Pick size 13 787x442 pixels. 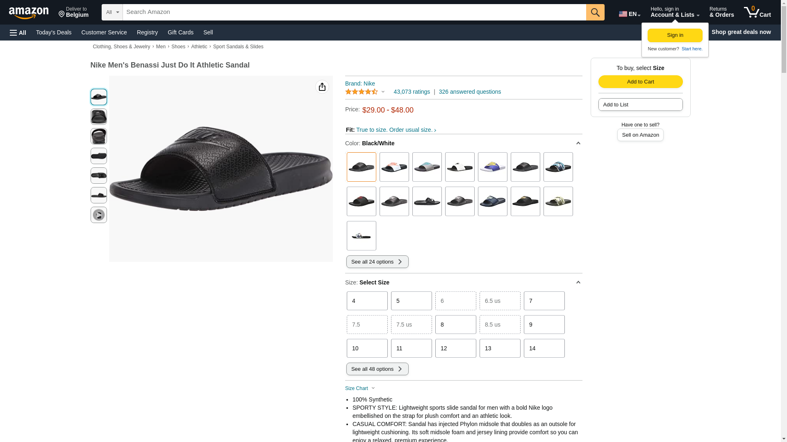pyautogui.click(x=500, y=348)
